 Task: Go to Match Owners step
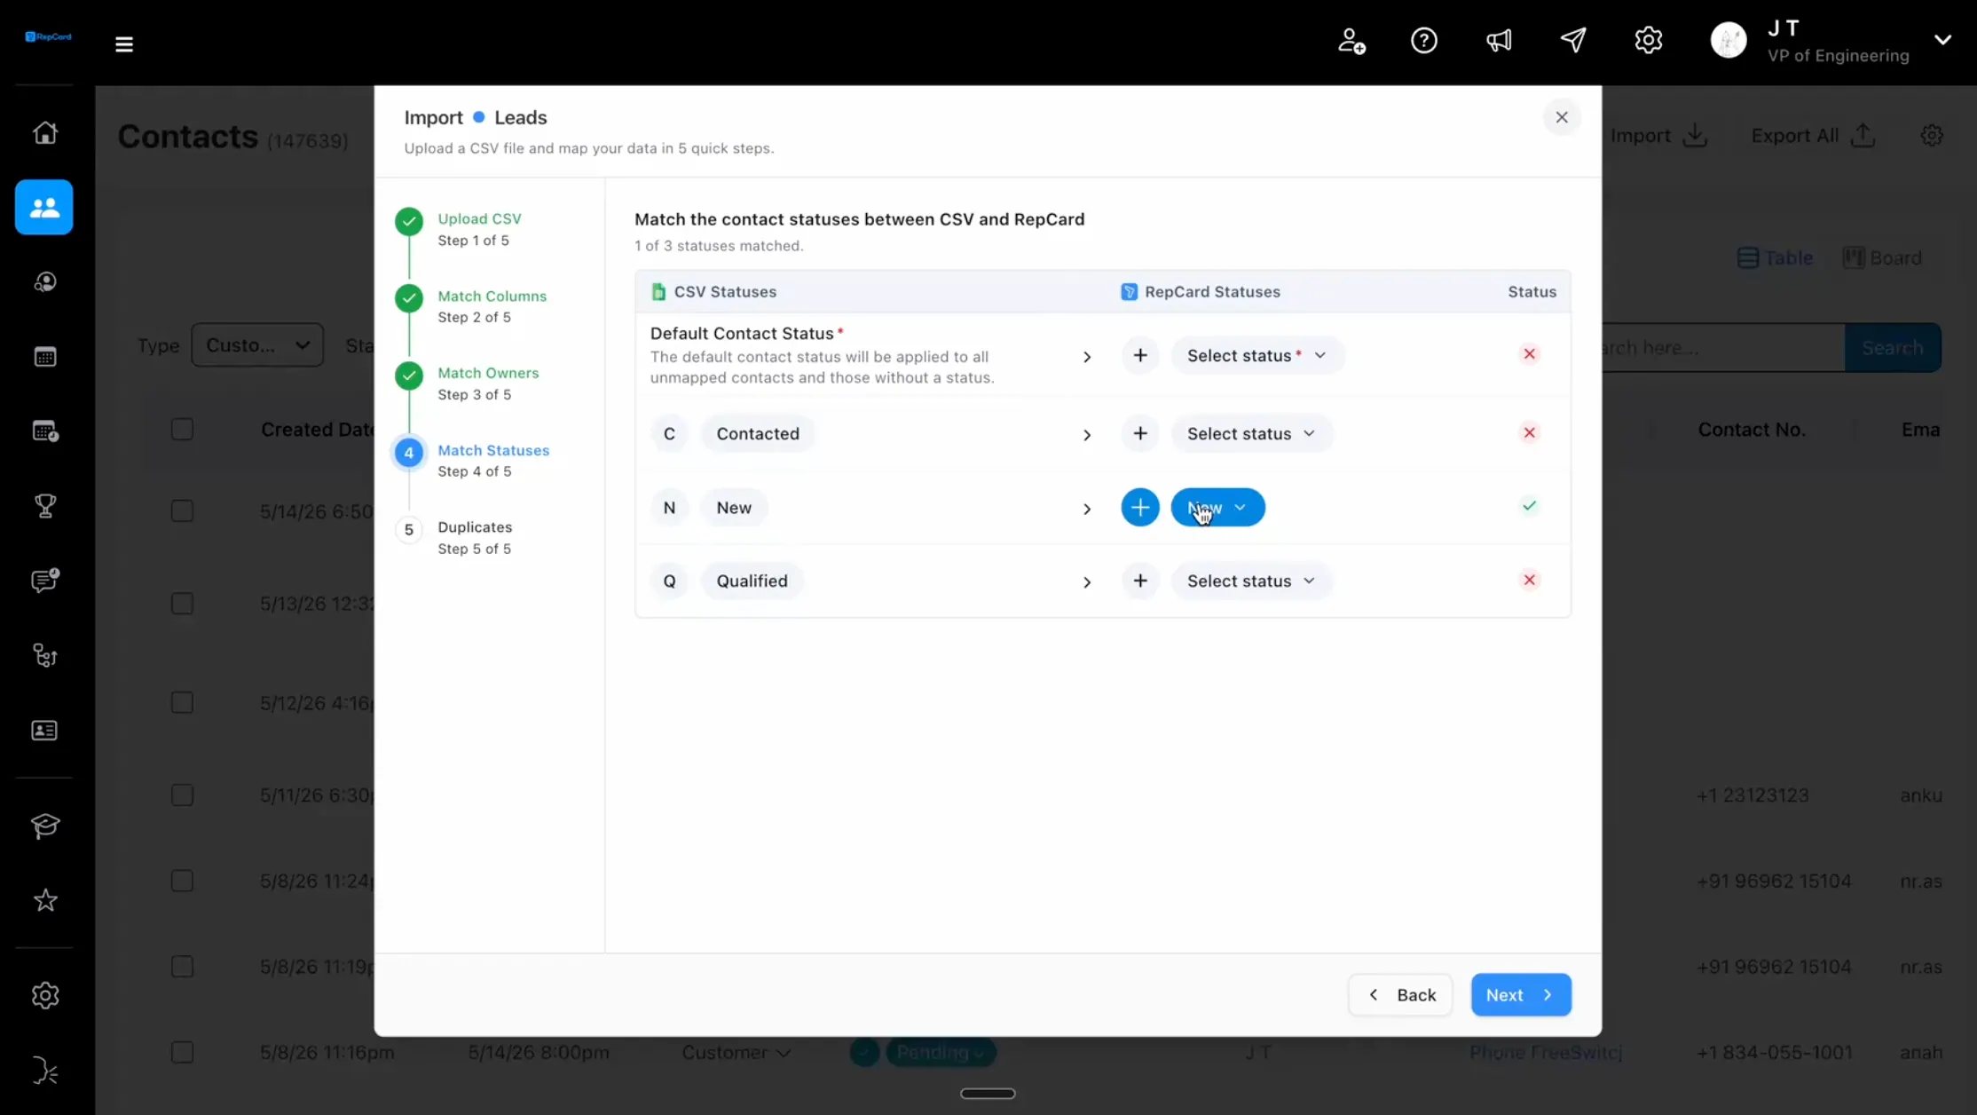pos(488,373)
